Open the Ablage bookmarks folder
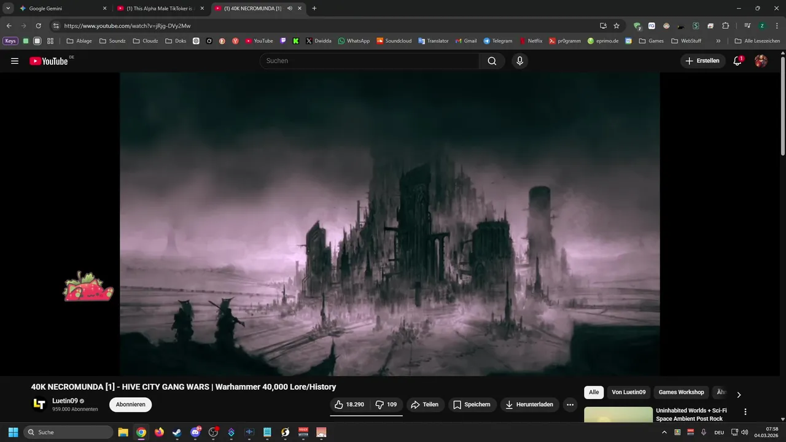 coord(79,41)
